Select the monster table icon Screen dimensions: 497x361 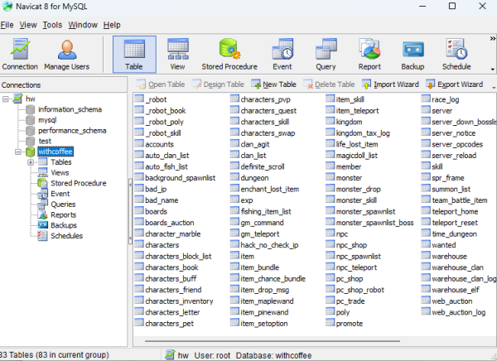point(330,177)
